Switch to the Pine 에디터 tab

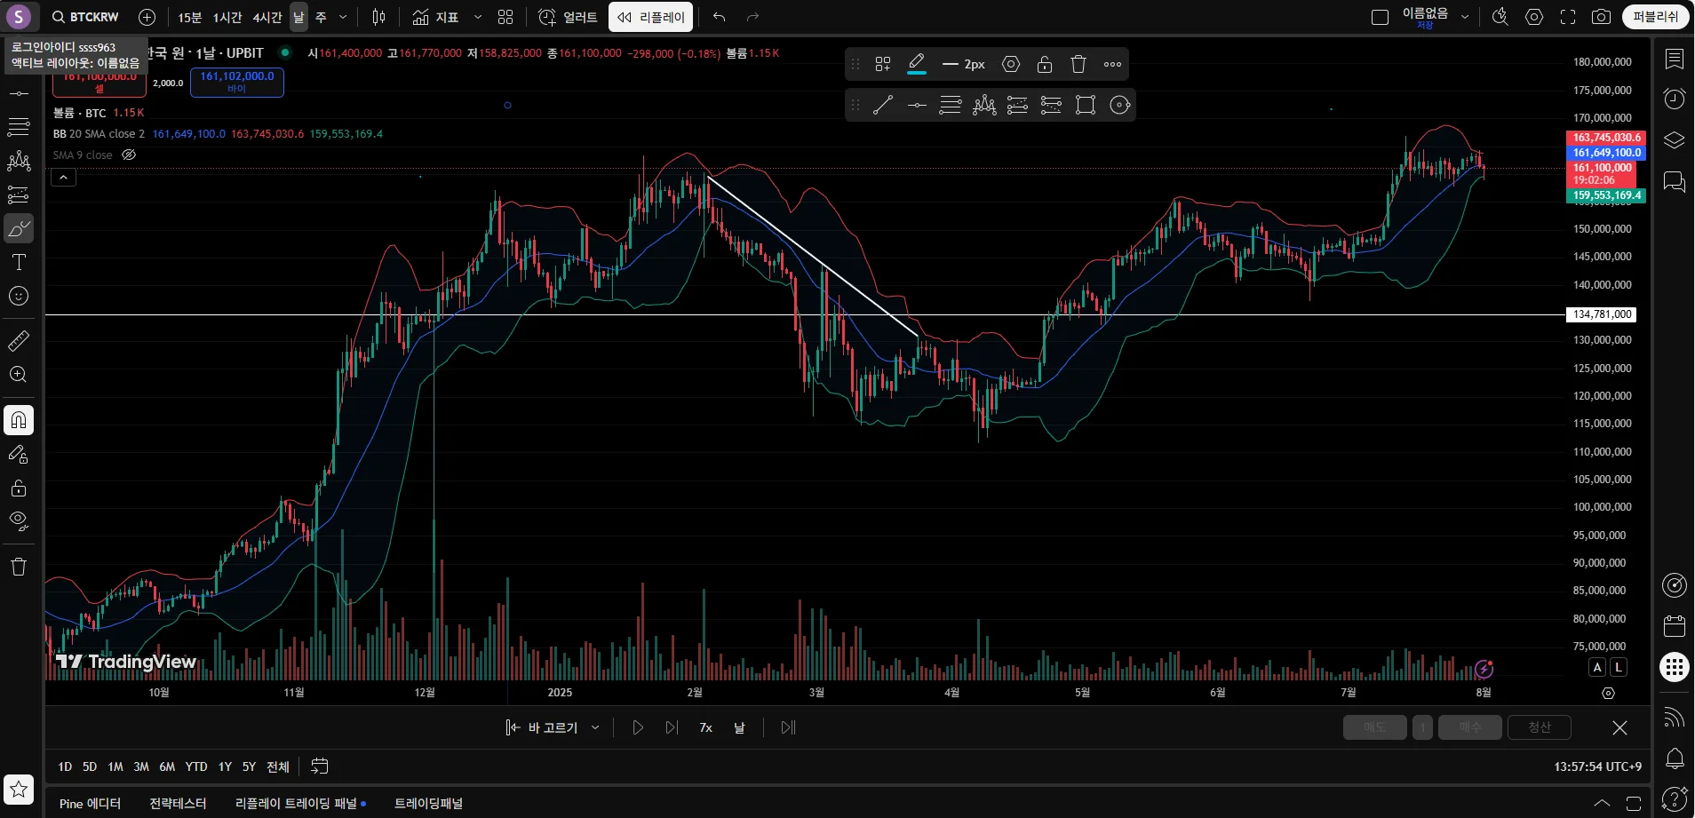90,803
